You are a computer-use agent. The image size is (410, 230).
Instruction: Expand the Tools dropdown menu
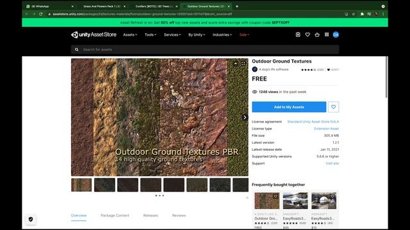click(x=151, y=34)
